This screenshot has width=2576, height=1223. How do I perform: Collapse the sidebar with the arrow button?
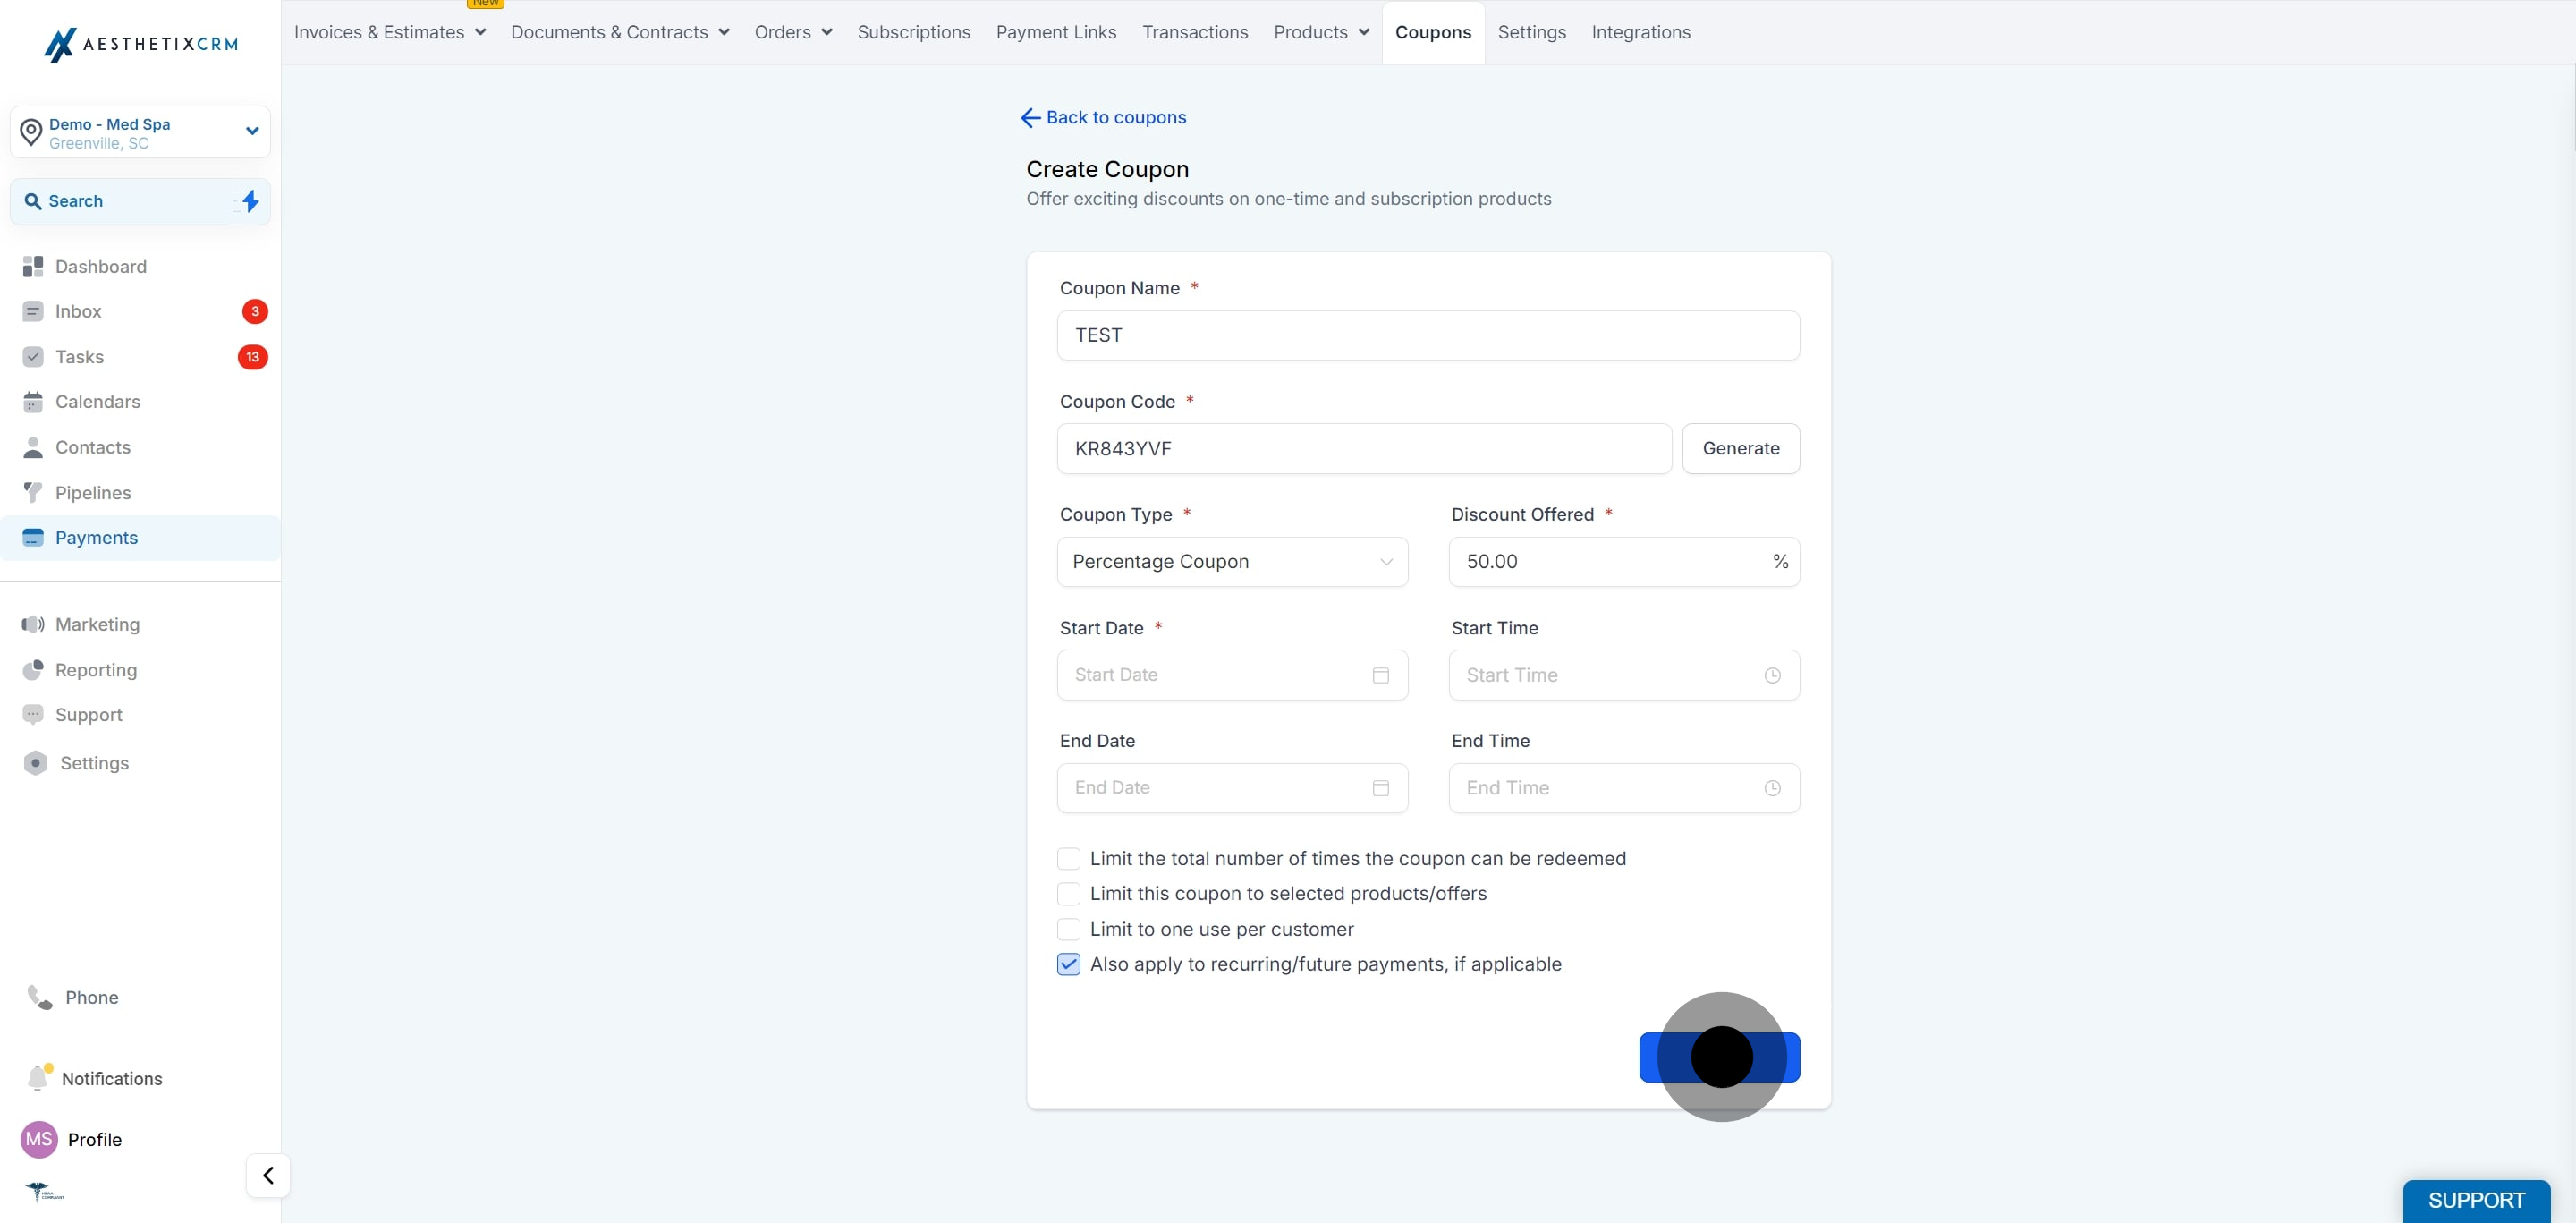coord(268,1175)
